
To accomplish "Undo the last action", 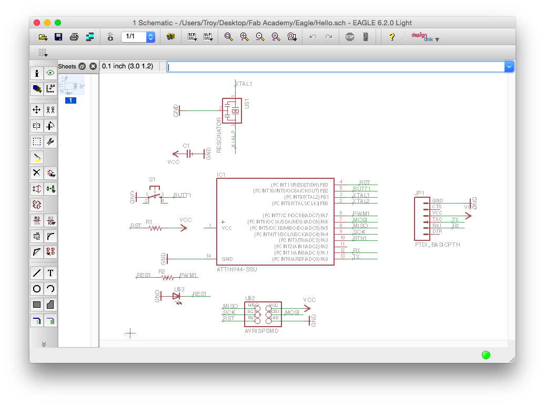I will (313, 37).
